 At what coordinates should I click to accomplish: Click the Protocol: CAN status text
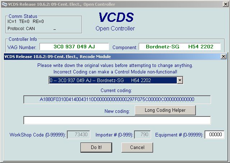click(x=21, y=29)
